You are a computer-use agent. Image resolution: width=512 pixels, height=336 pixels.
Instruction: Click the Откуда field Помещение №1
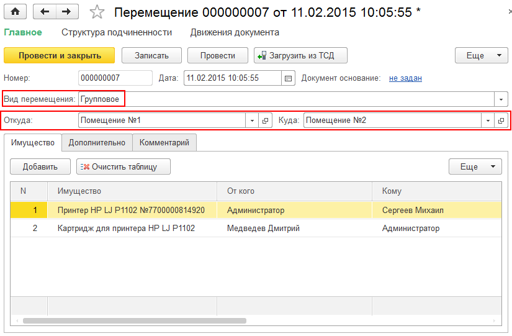pos(162,120)
